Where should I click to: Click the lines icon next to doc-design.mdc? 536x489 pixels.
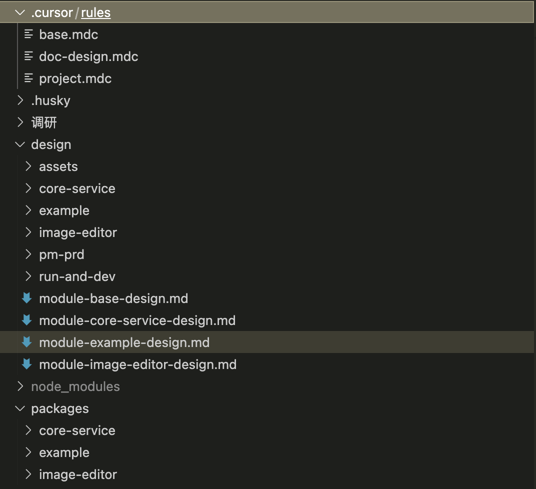(29, 56)
